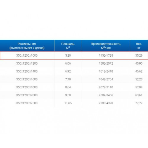The image size is (148, 148).
Task: Click weight value 40,95
Action: 139,63
